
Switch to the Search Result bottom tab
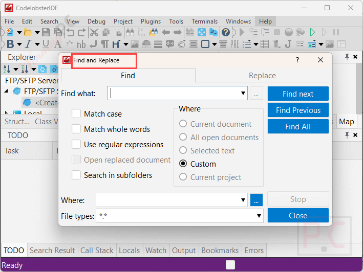tap(52, 251)
